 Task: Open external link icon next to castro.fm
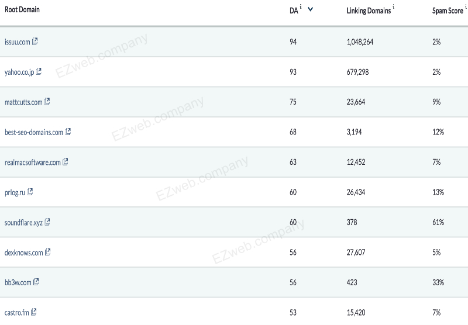(34, 313)
